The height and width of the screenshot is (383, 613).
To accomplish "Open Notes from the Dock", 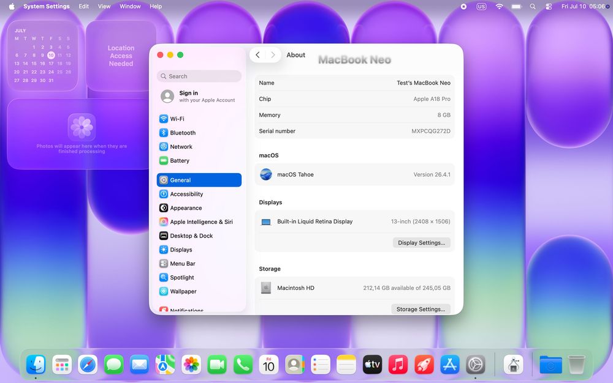I will click(346, 365).
